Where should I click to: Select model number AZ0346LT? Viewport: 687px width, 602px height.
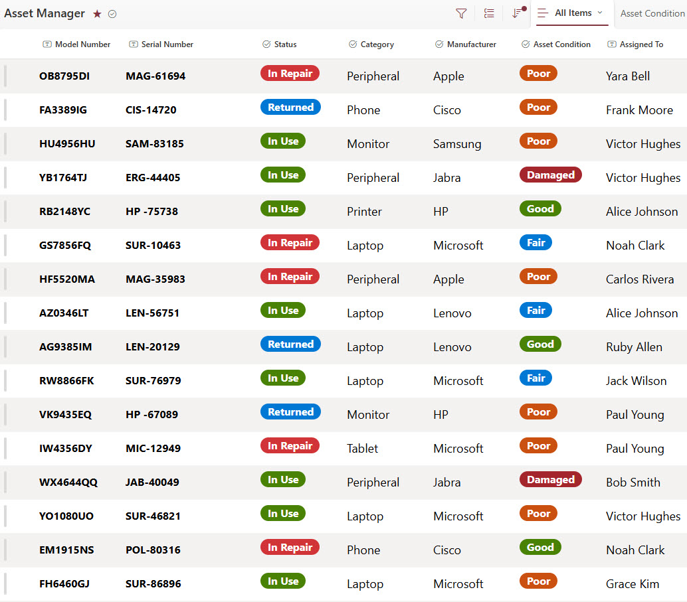[x=64, y=313]
